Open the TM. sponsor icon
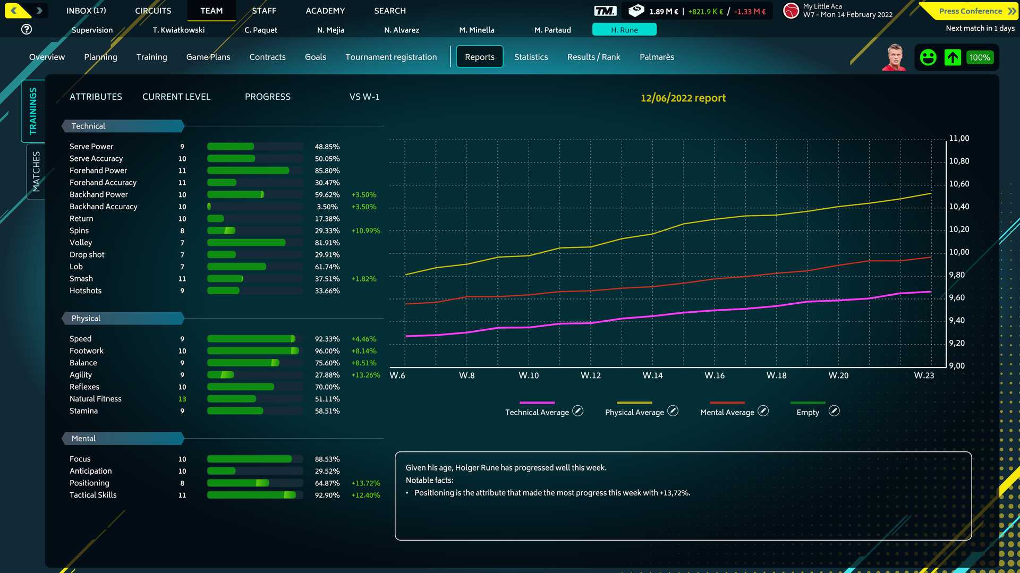The image size is (1020, 573). tap(605, 10)
